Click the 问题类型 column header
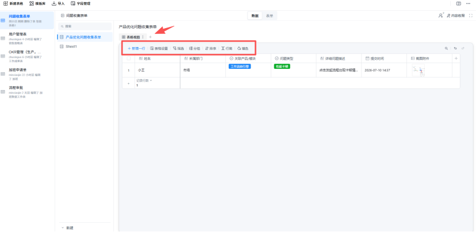476x232 pixels. [293, 59]
